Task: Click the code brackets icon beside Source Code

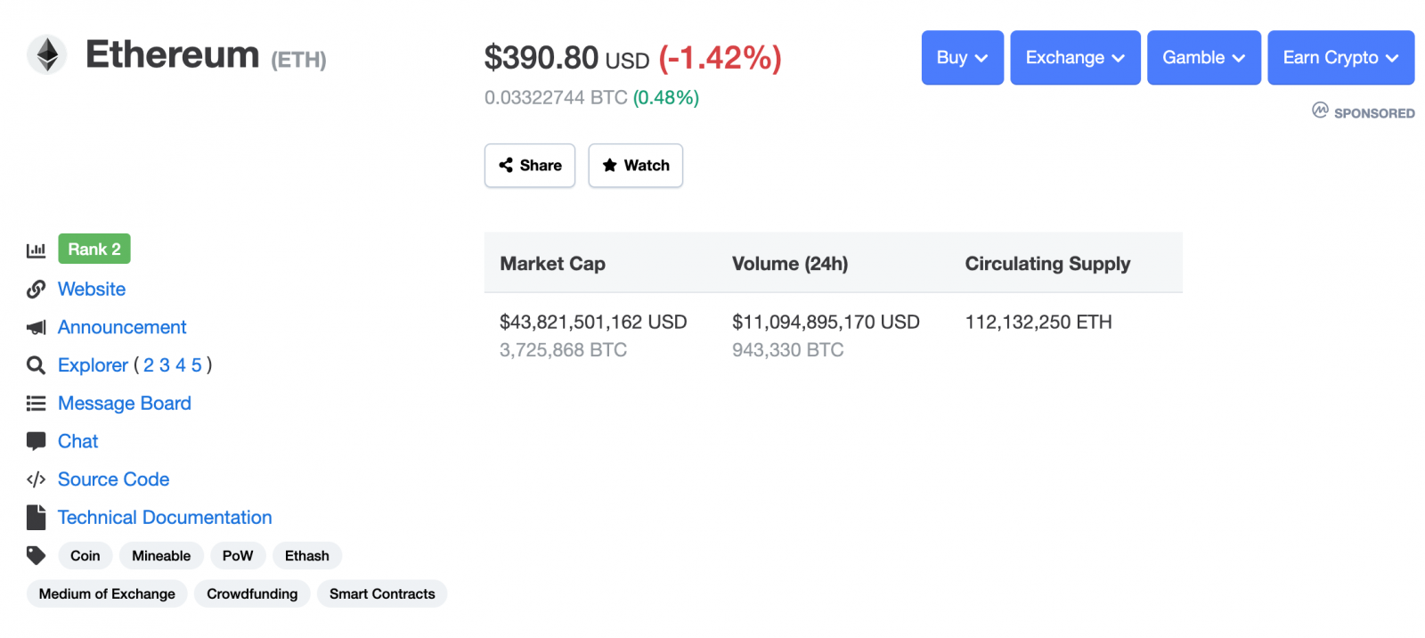Action: [36, 479]
